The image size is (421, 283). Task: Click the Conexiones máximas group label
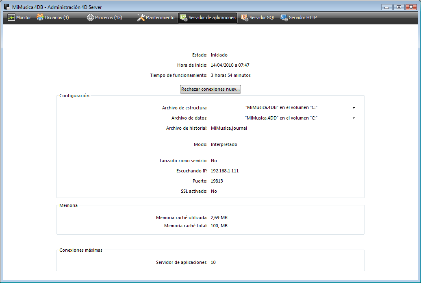(x=81, y=250)
